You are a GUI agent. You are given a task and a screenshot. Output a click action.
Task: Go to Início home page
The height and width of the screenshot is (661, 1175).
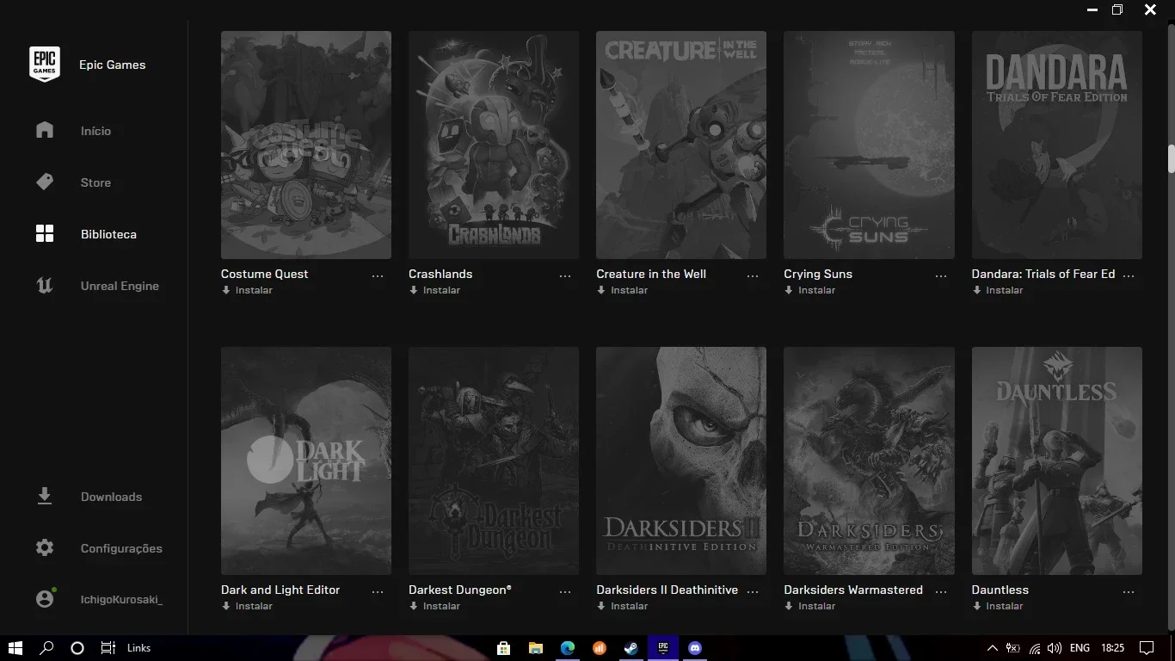95,131
